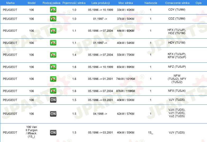Click 01.1997 -> in the 40kW / 54KM row
The height and width of the screenshot is (142, 207).
[100, 43]
